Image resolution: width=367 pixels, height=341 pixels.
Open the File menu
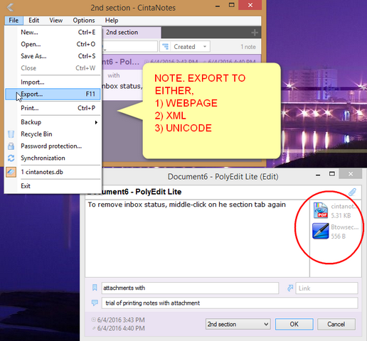(14, 21)
